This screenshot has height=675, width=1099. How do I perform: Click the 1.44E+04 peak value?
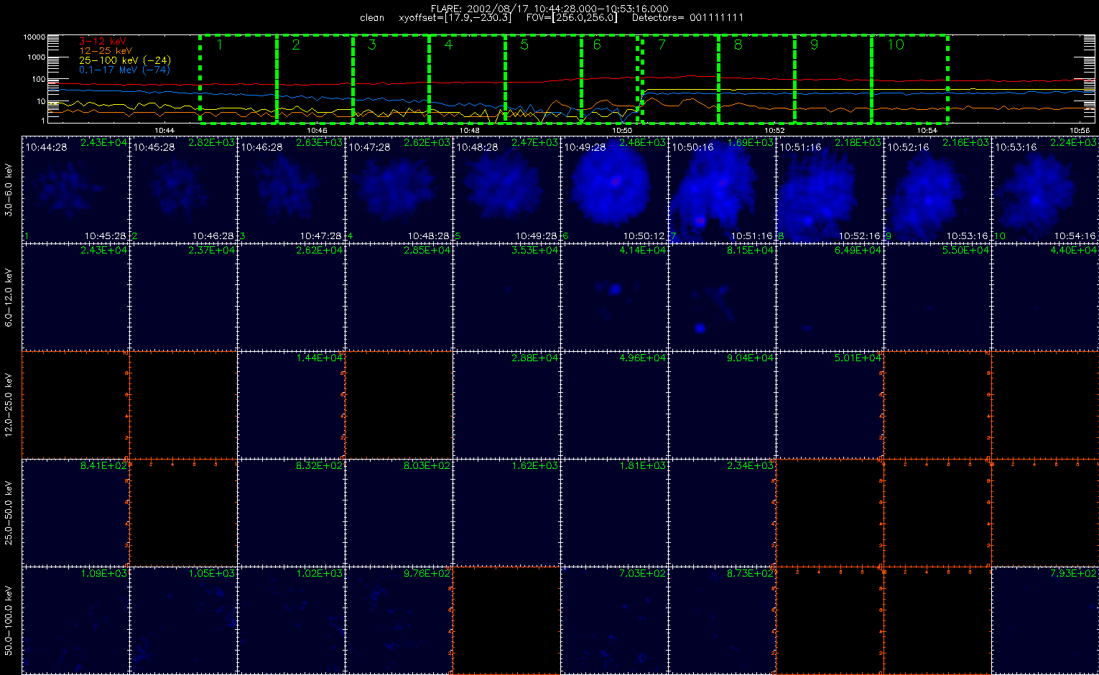coord(321,358)
